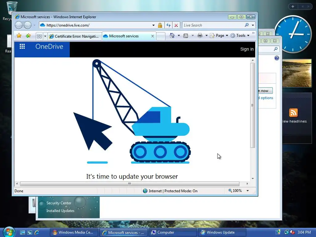Open the Quick Tabs thumbnail view
The width and height of the screenshot is (316, 237).
[39, 36]
